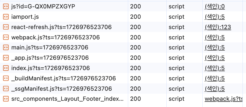This screenshot has height=107, width=246.
Task: Click script icon beside index.js row
Action: pos(6,68)
